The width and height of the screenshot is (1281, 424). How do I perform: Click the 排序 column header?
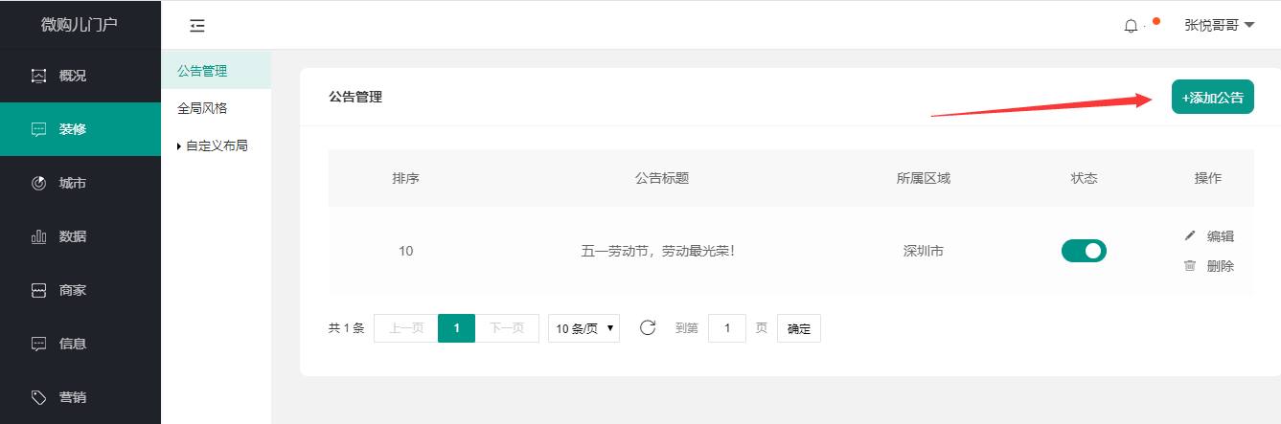[x=406, y=178]
